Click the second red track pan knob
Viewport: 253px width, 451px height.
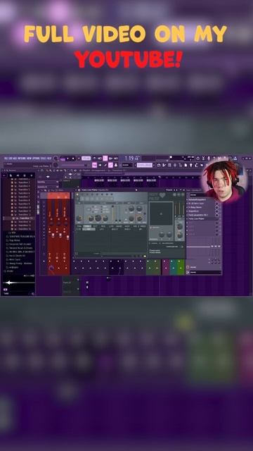coord(58,223)
